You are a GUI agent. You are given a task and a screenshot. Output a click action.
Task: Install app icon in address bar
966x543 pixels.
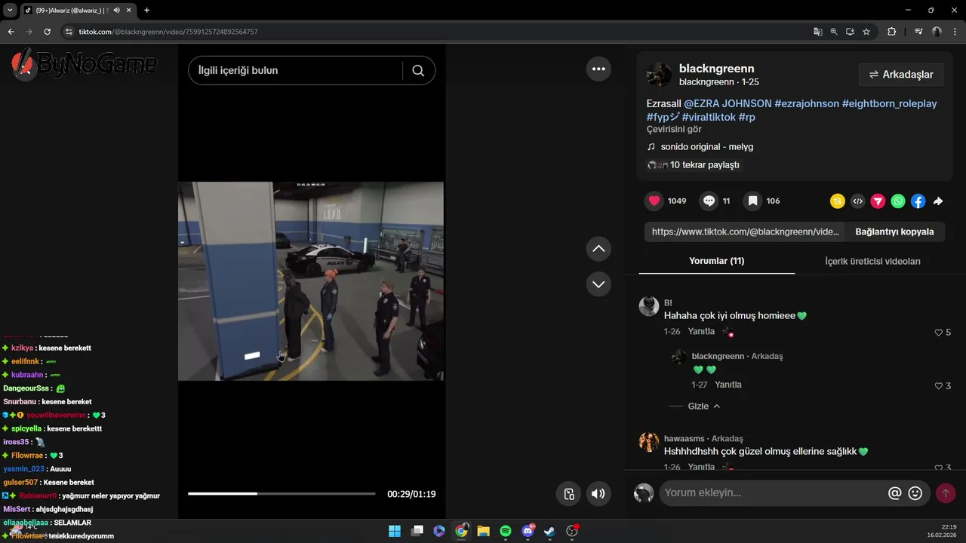coord(850,32)
